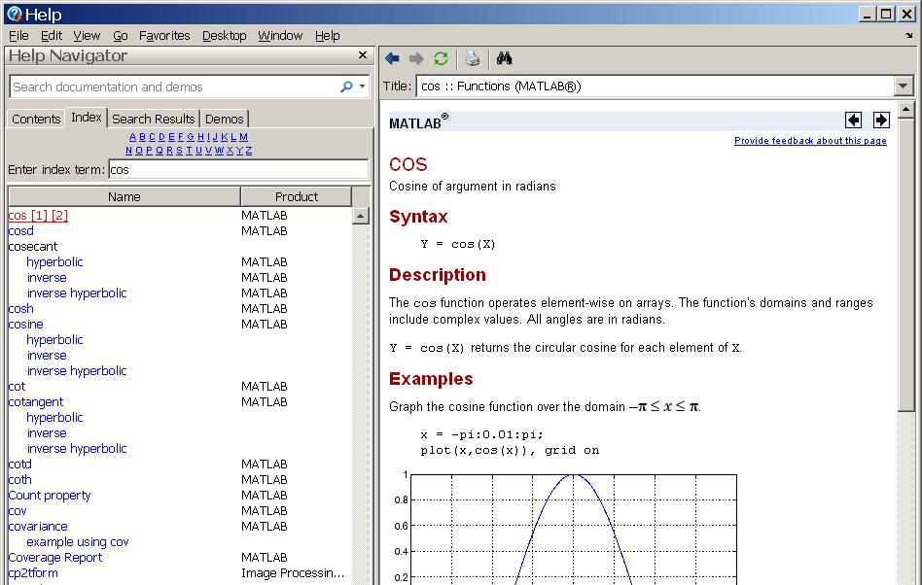The image size is (922, 585).
Task: Jump to index letter N
Action: tap(128, 151)
